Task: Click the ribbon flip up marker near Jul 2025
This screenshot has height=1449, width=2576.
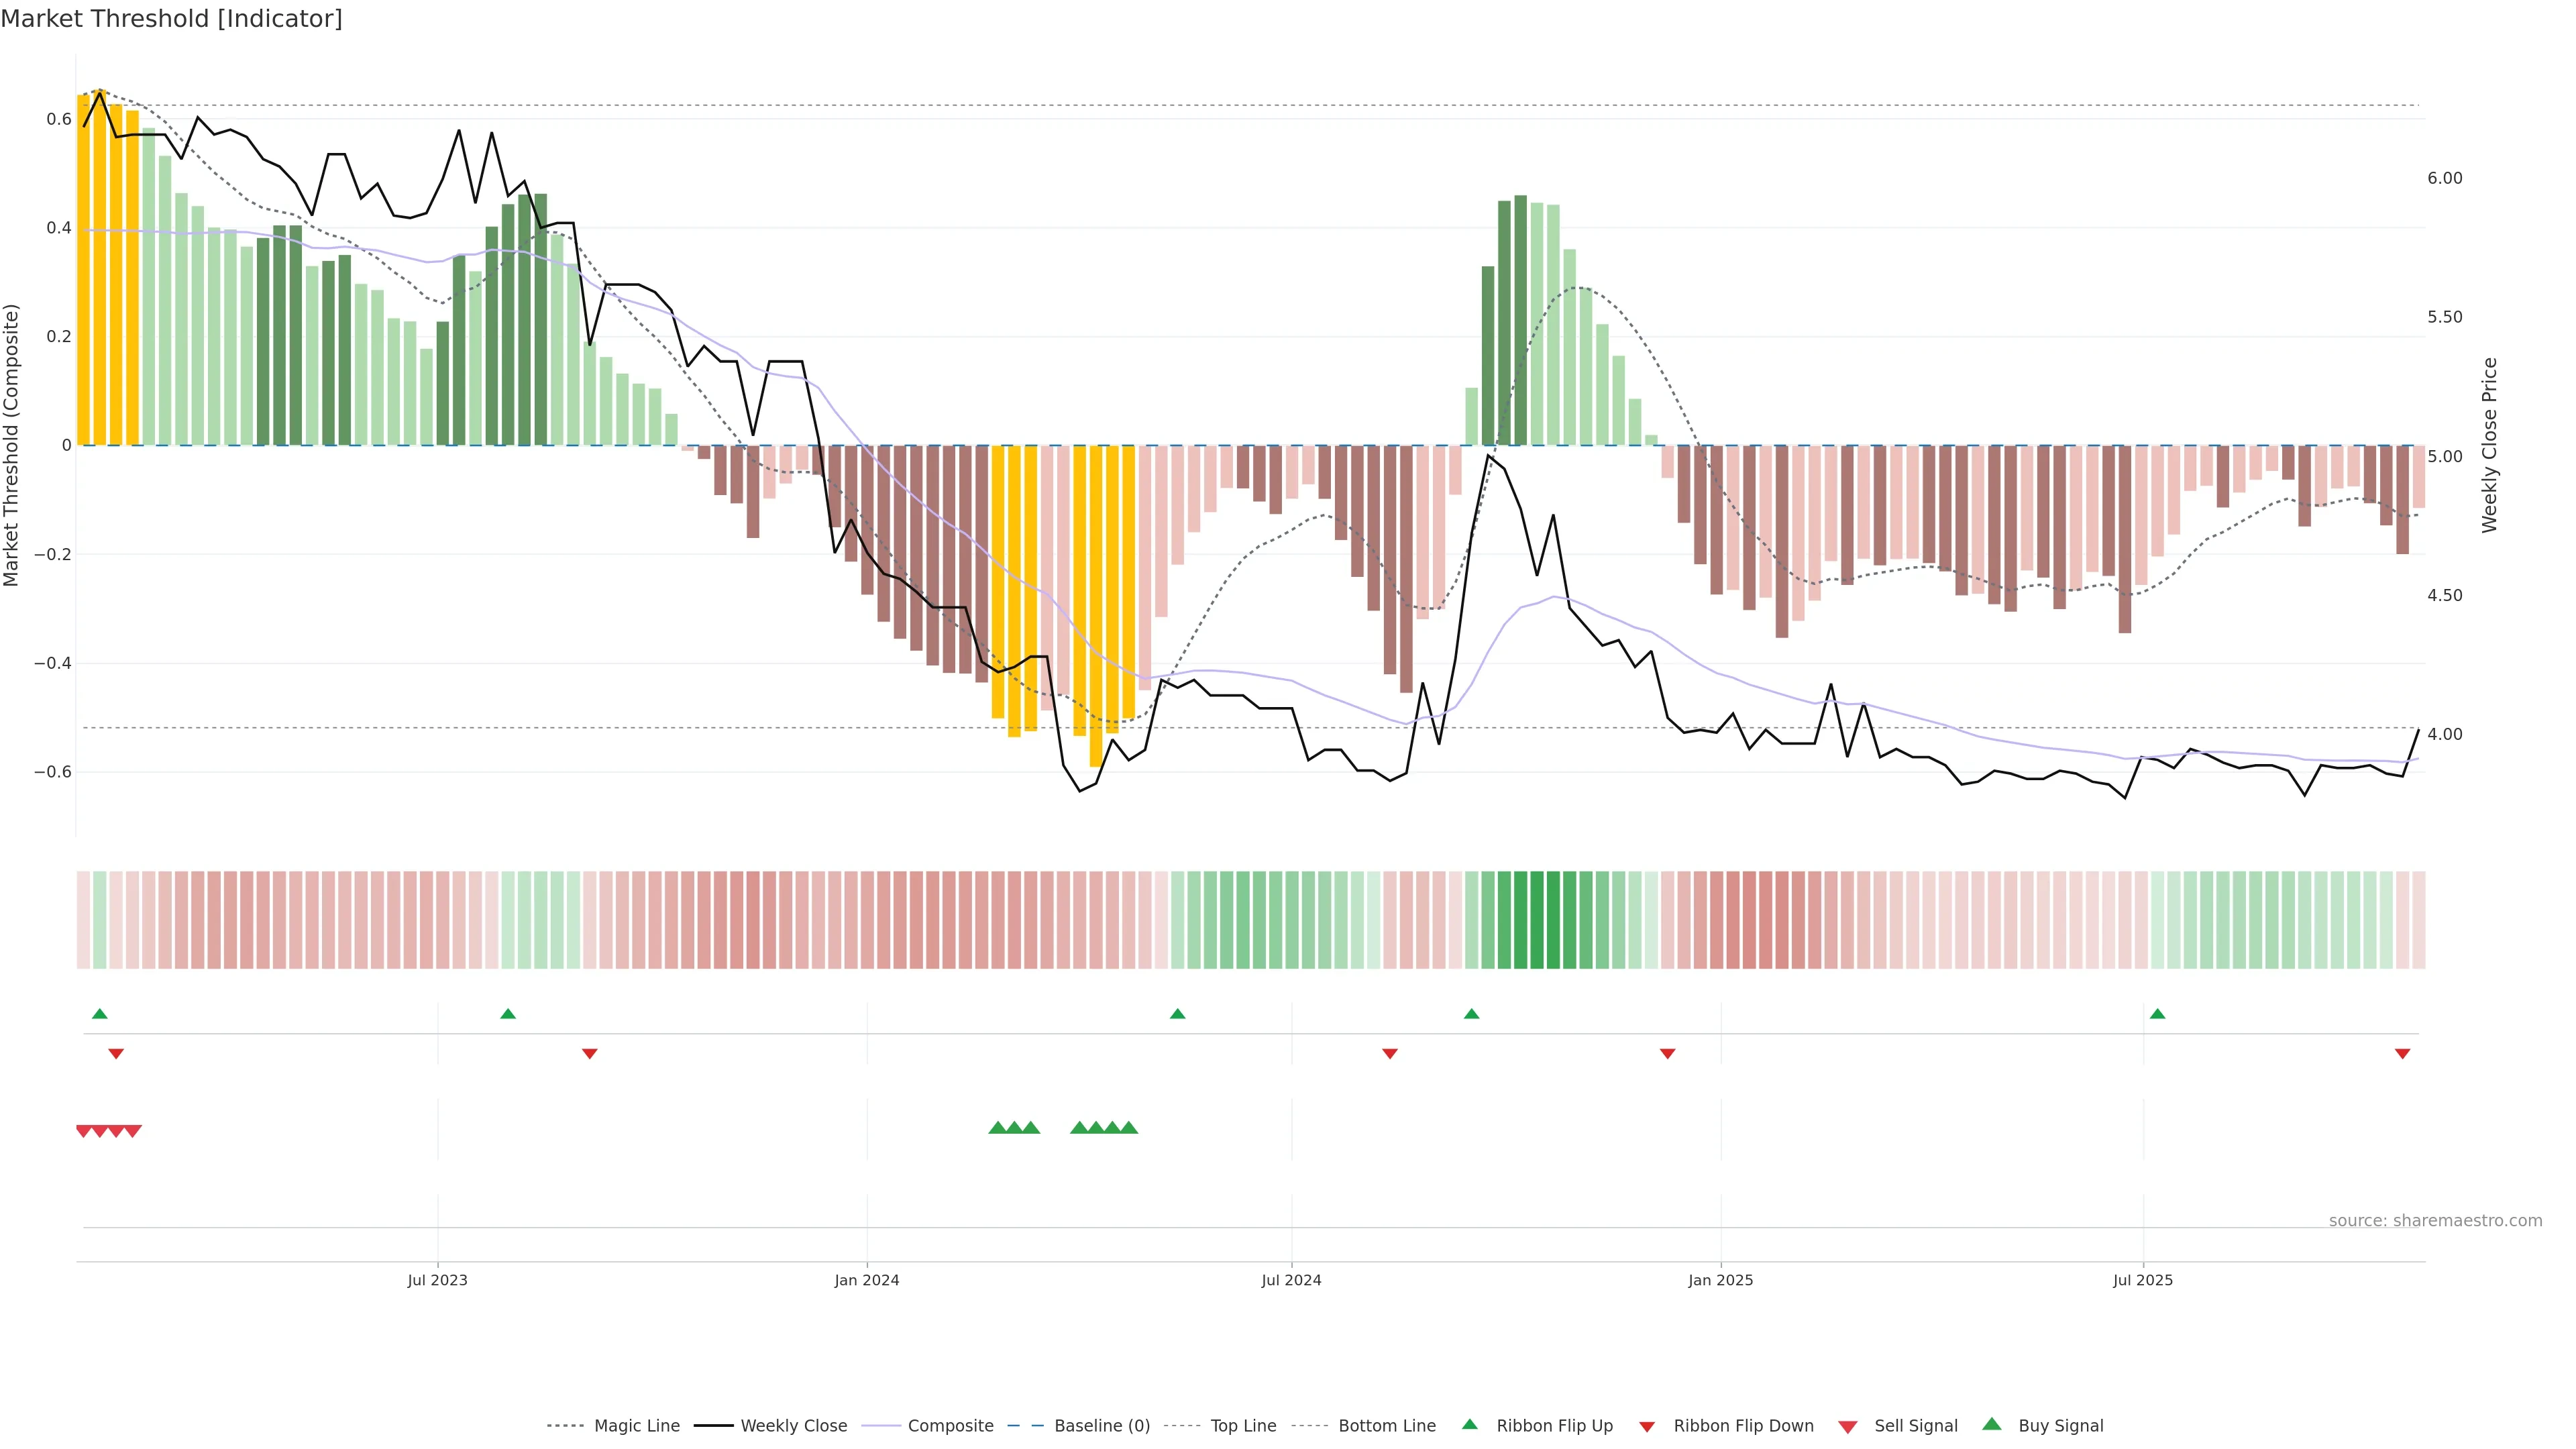Action: [x=2157, y=1014]
